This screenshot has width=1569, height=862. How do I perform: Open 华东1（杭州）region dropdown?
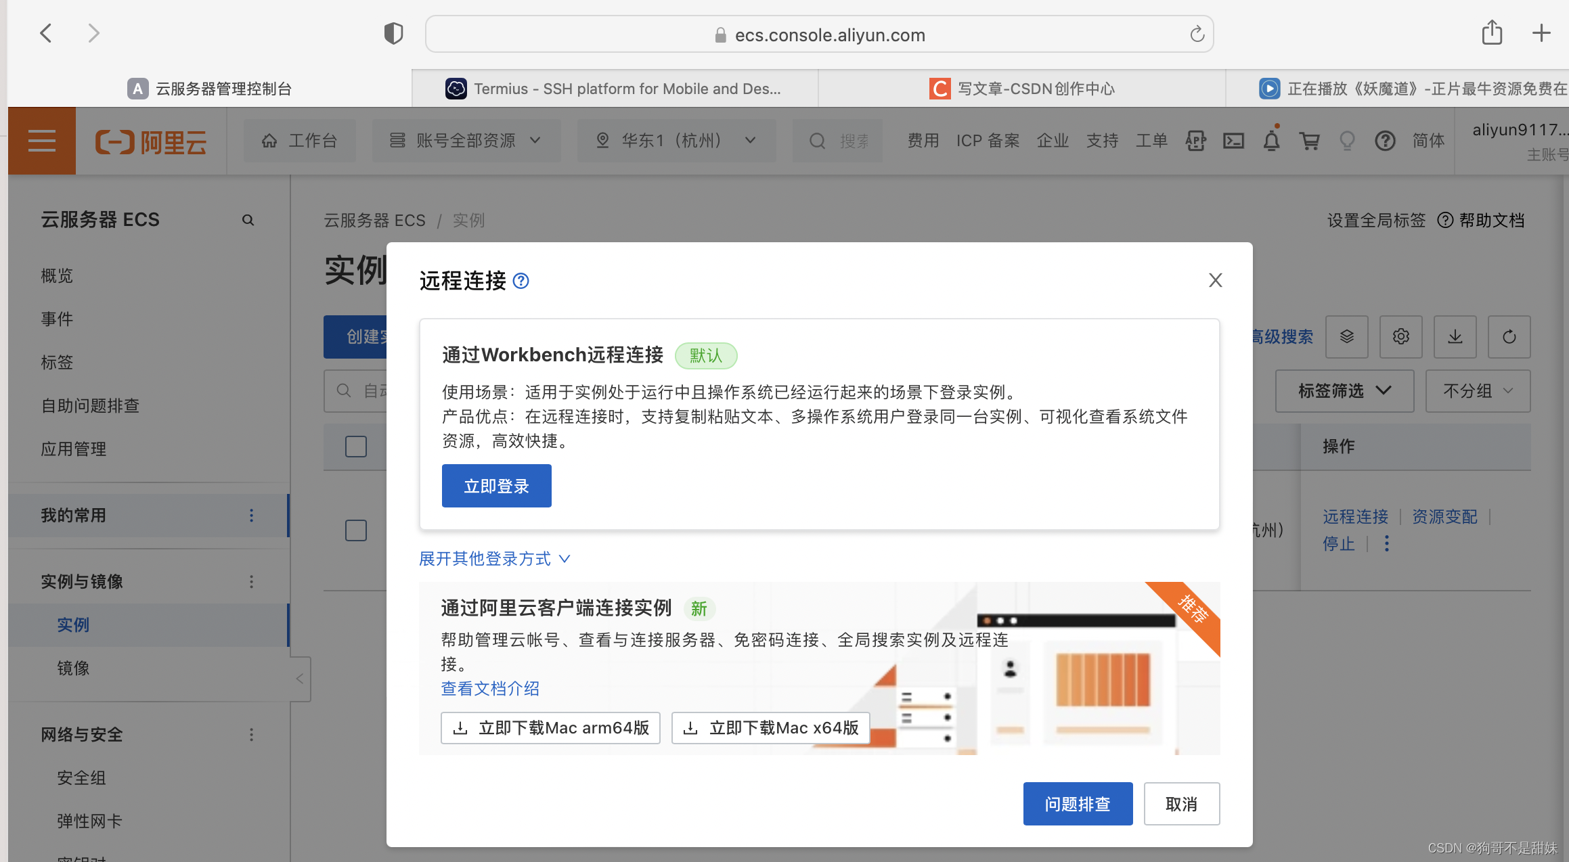tap(676, 141)
